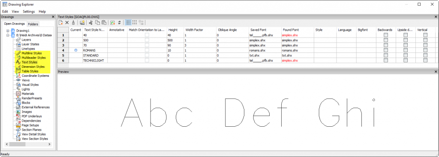Open Layers in the drawing tree
The image size is (439, 157).
(26, 40)
